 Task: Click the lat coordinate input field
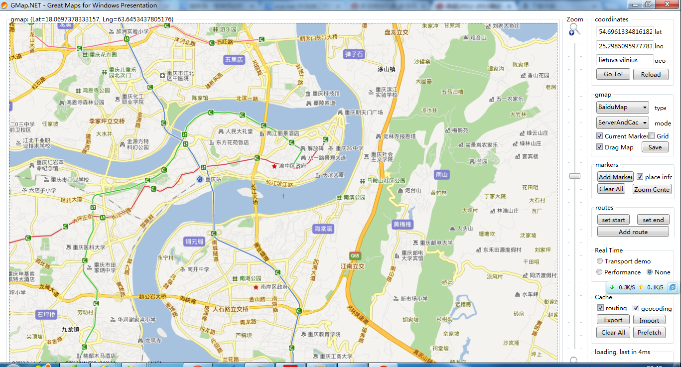625,31
